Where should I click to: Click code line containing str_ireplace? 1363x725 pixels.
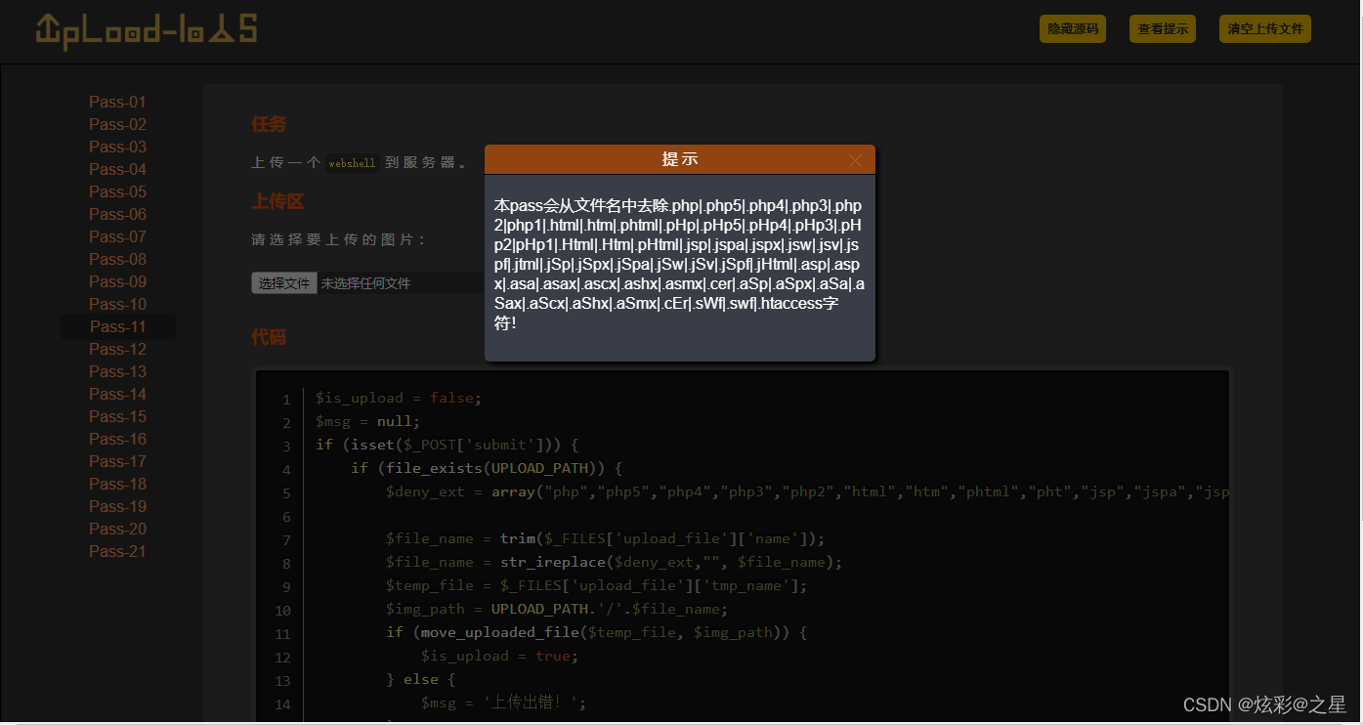click(614, 562)
